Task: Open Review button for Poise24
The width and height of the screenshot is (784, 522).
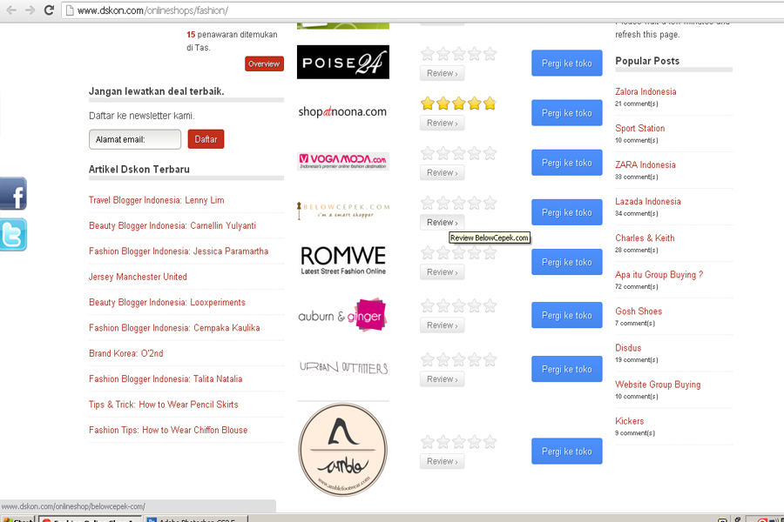Action: (442, 73)
